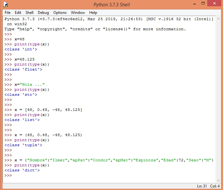Image resolution: width=223 pixels, height=190 pixels.
Task: Click the tuple assignment with parentheses
Action: (48, 135)
